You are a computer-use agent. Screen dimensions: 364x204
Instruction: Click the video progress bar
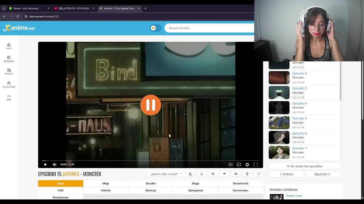150,161
